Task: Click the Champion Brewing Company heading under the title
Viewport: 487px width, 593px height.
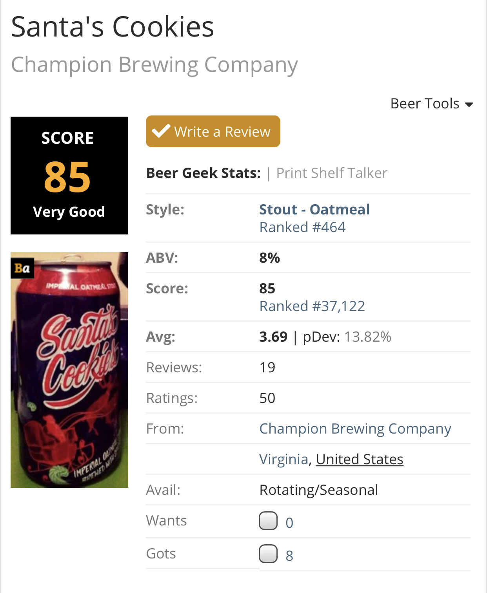Action: [154, 65]
